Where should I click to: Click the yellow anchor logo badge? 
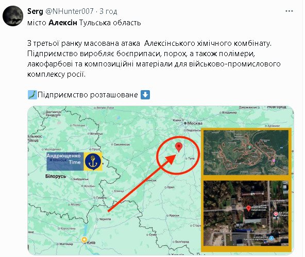(93, 162)
